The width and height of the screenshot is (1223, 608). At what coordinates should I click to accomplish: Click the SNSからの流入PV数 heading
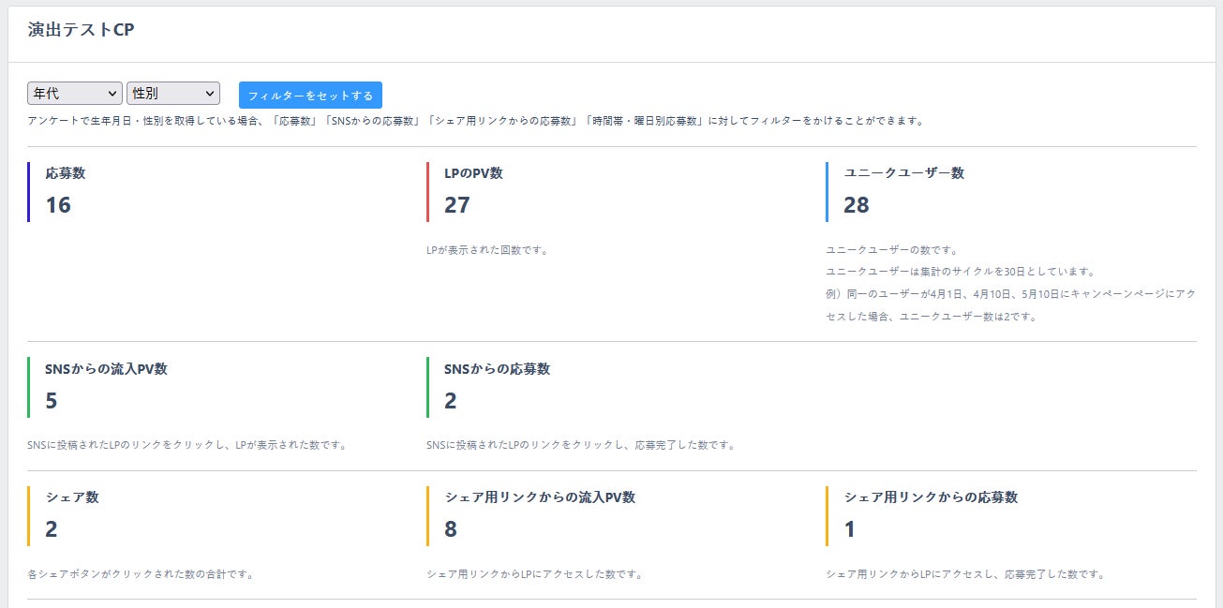(x=106, y=369)
